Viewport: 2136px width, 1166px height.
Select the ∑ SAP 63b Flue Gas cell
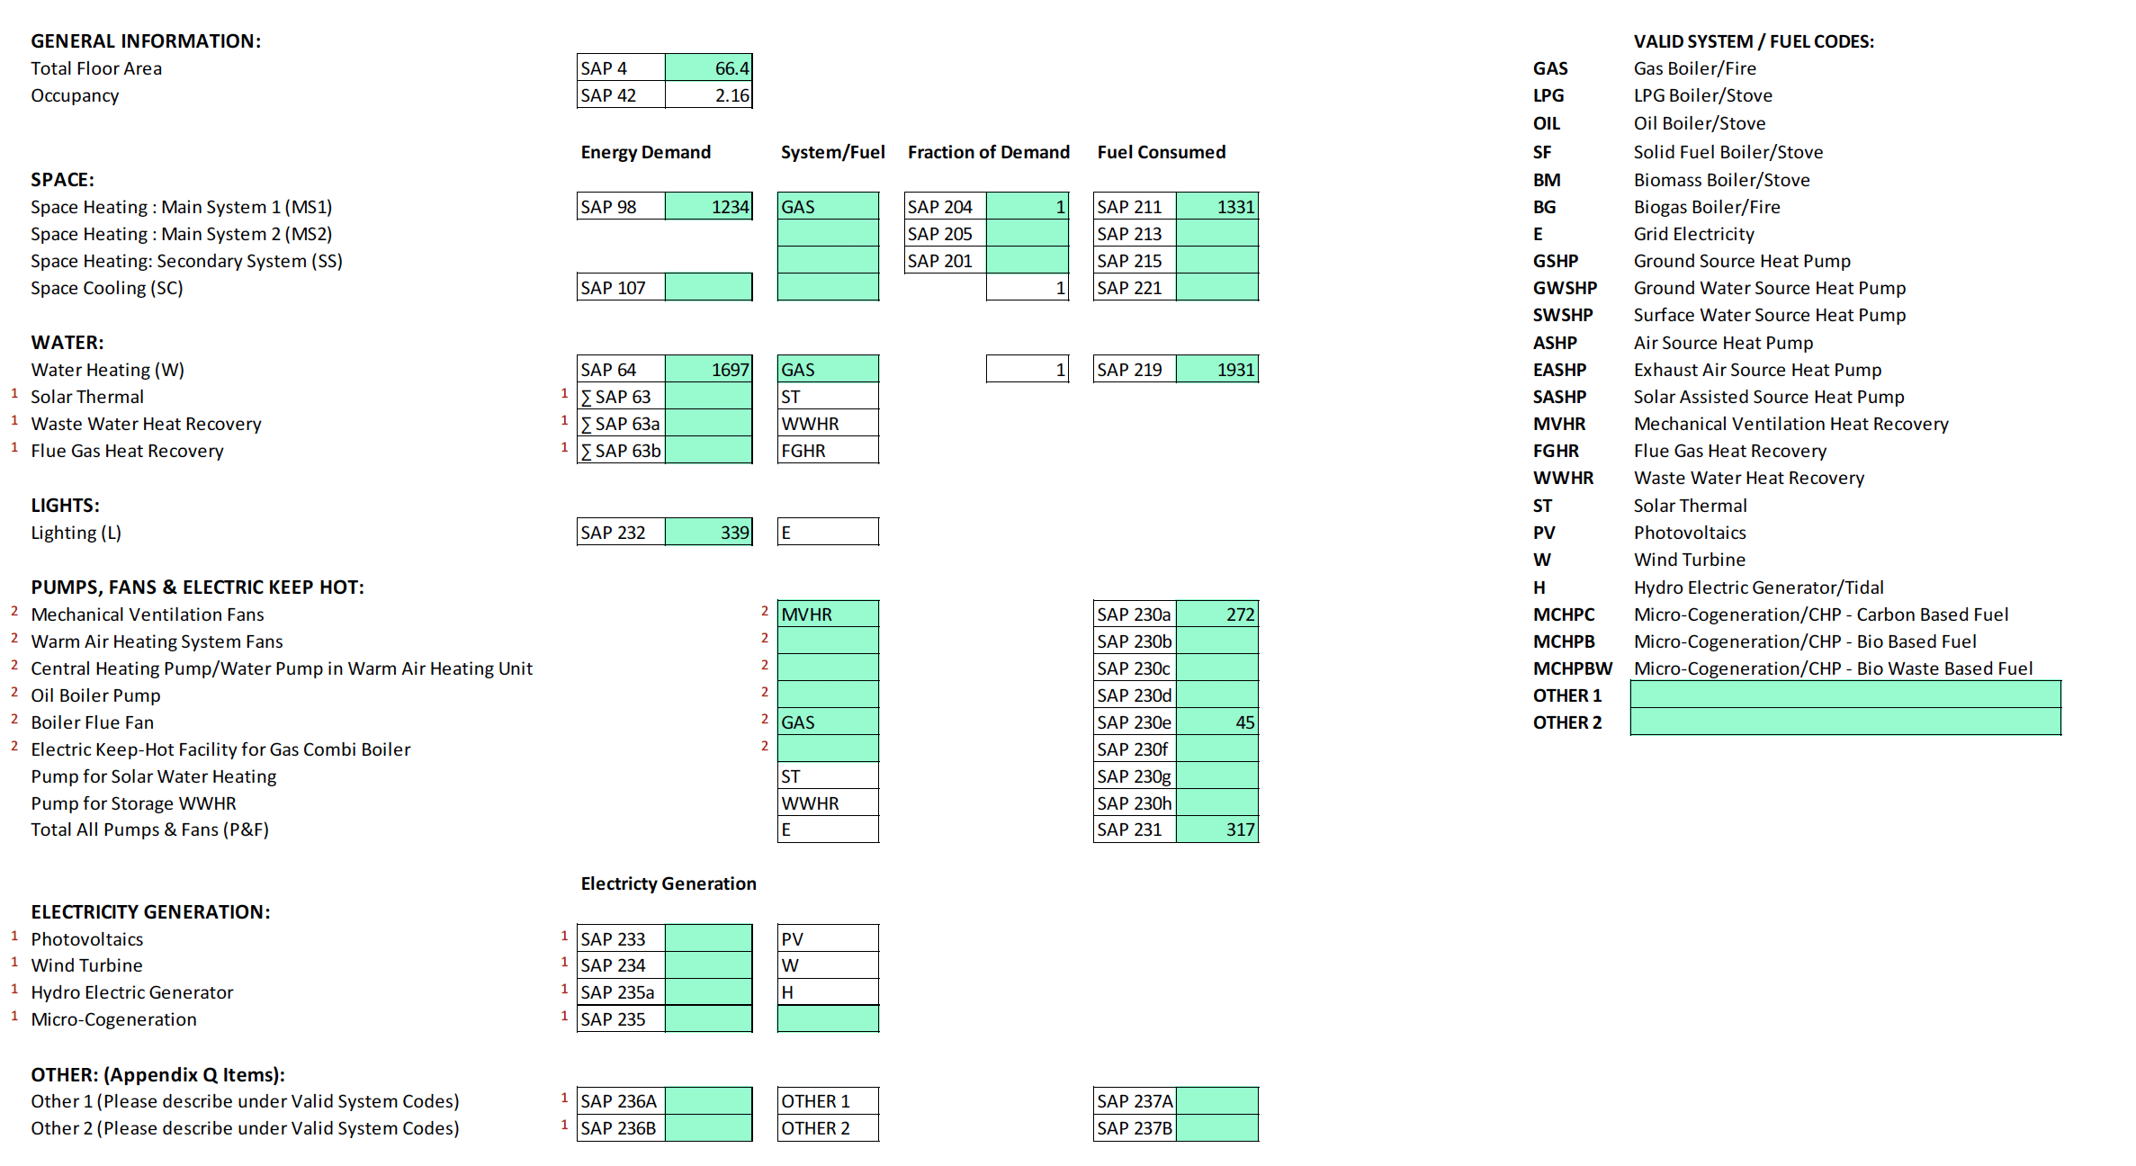point(708,451)
